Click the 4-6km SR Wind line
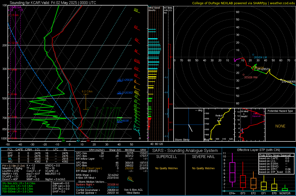This screenshot has width=296, height=196. pos(97,178)
